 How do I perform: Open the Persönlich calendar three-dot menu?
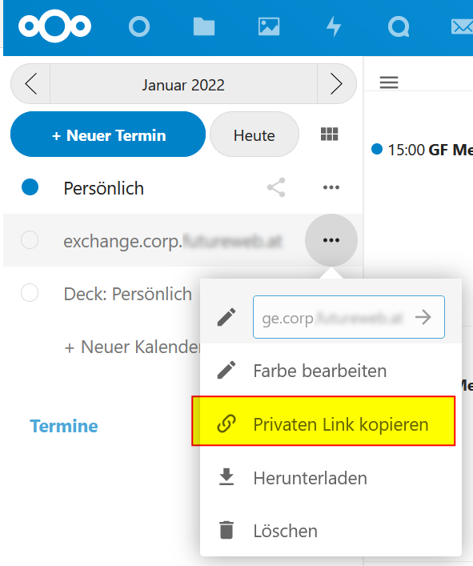pyautogui.click(x=331, y=187)
